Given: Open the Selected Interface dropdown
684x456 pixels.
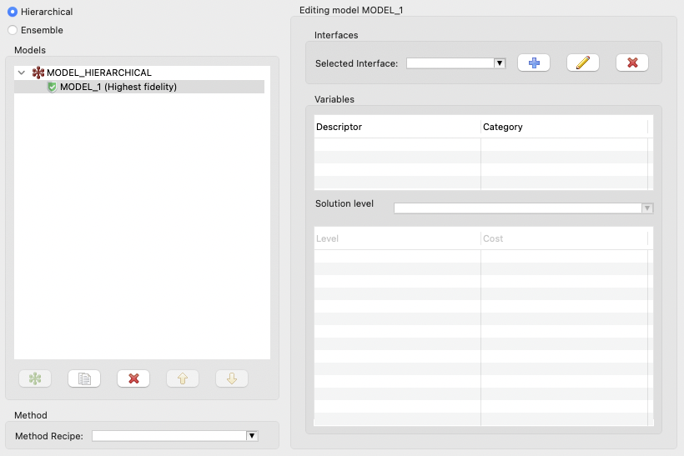Looking at the screenshot, I should click(456, 63).
